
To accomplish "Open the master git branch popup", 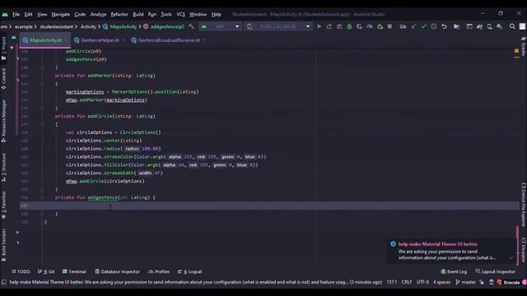I will point(465,282).
